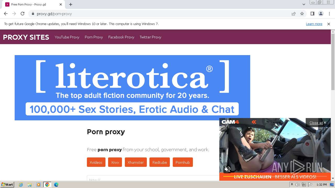The height and width of the screenshot is (188, 335).
Task: Open Action Center flag icon
Action: click(310, 185)
